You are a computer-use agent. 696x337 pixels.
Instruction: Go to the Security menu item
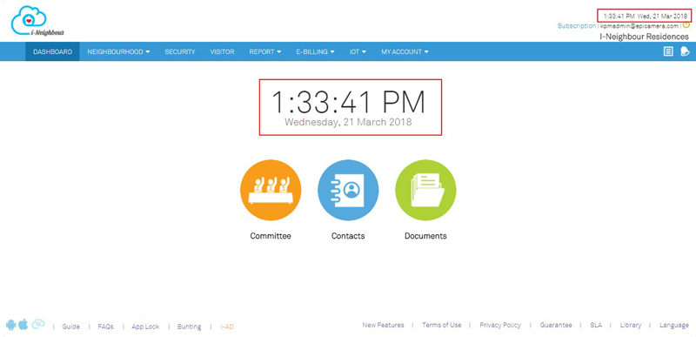point(180,52)
